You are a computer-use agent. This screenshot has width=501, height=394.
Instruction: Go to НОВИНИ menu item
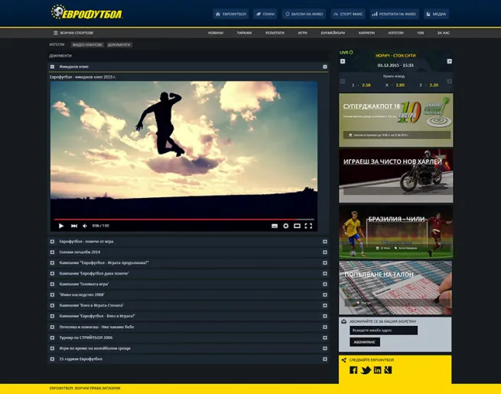click(x=216, y=33)
